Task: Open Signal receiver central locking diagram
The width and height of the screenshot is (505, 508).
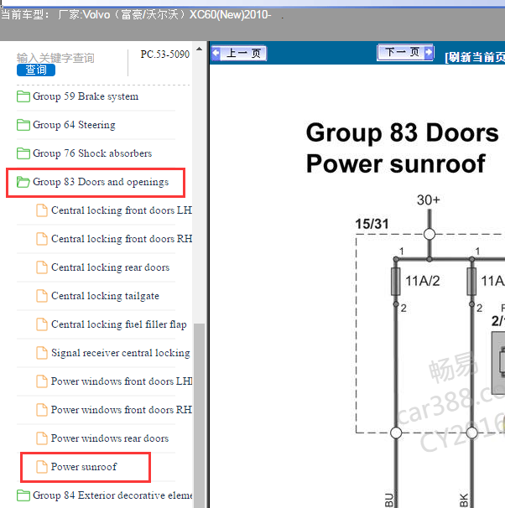Action: 121,353
